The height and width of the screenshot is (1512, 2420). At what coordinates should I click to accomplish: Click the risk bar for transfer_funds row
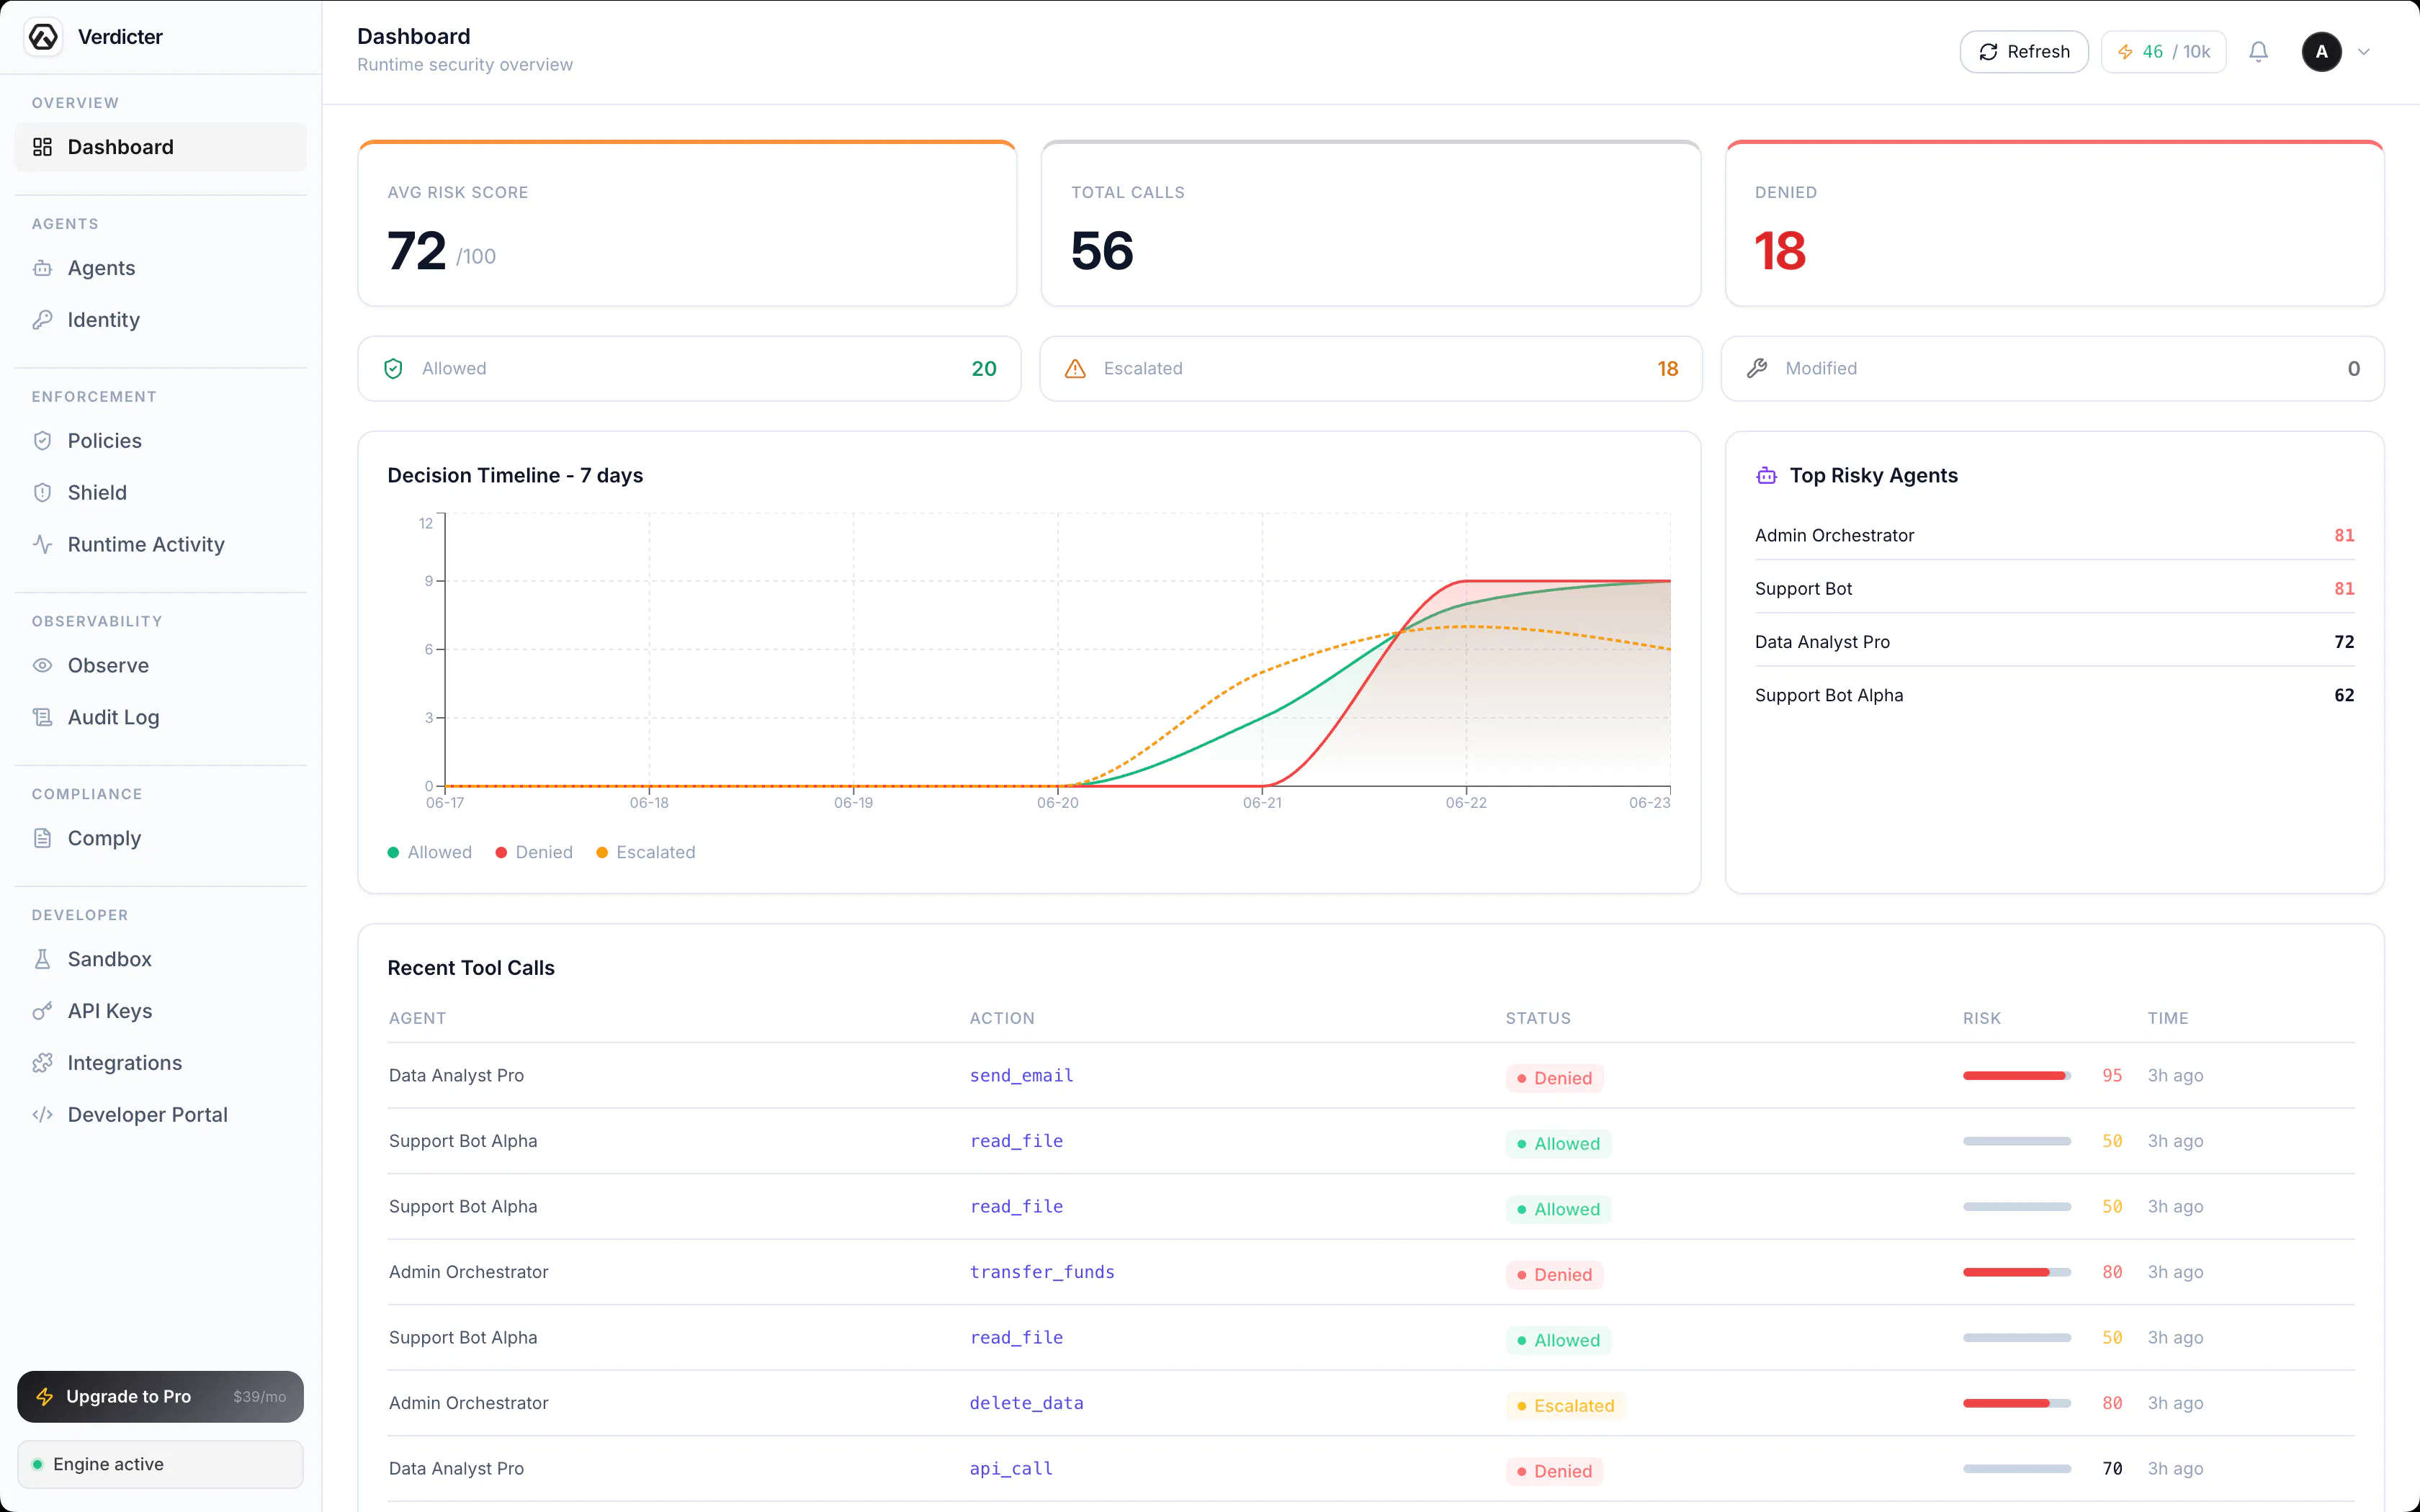pos(2016,1273)
